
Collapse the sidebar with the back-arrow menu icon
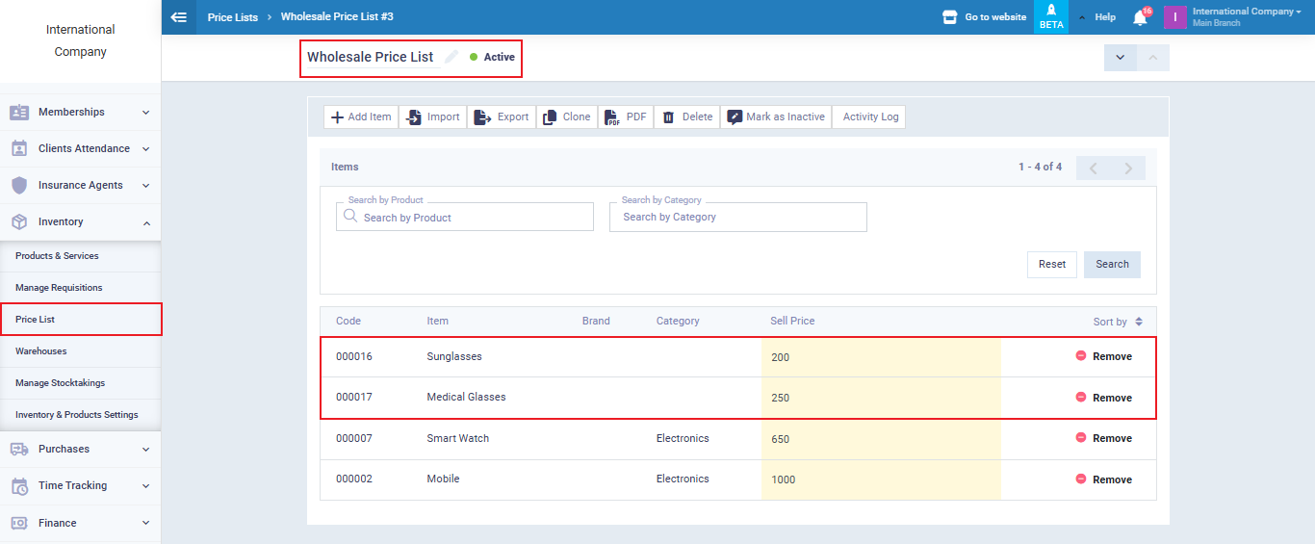pos(178,16)
